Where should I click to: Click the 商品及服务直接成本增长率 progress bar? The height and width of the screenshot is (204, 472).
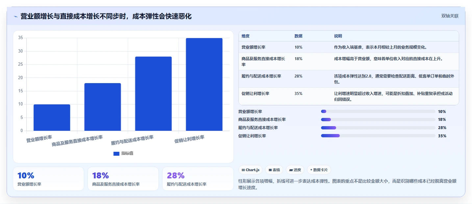[378, 120]
